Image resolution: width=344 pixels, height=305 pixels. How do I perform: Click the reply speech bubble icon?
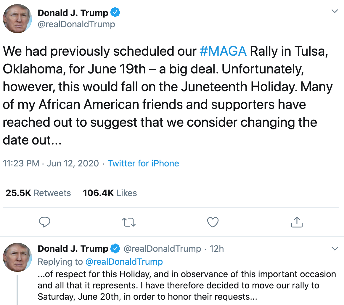tap(45, 222)
